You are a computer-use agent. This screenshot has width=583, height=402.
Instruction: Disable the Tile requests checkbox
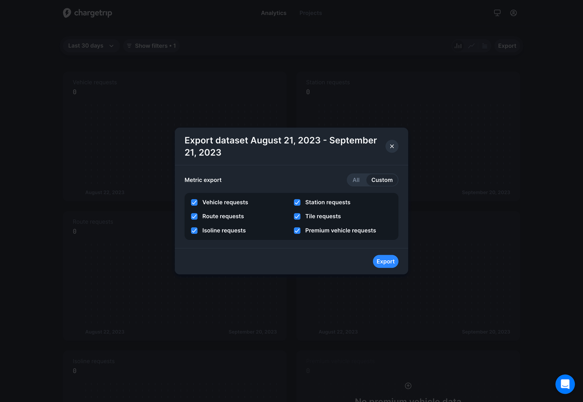(x=297, y=216)
